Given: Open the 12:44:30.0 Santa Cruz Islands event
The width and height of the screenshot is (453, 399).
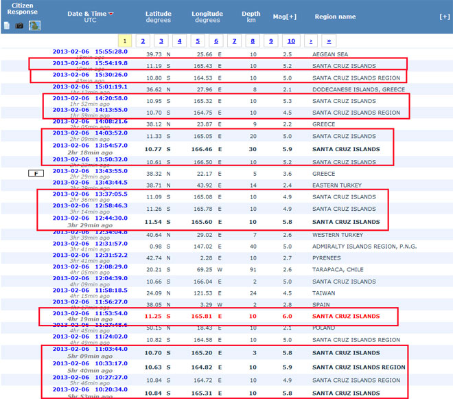Looking at the screenshot, I should pyautogui.click(x=90, y=219).
